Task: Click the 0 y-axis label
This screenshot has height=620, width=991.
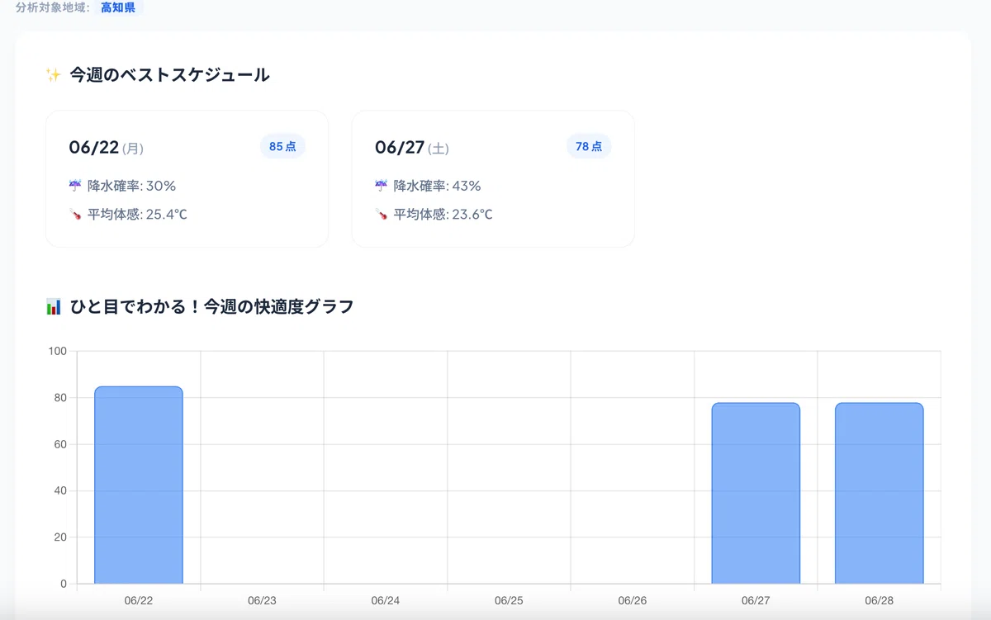Action: 64,584
